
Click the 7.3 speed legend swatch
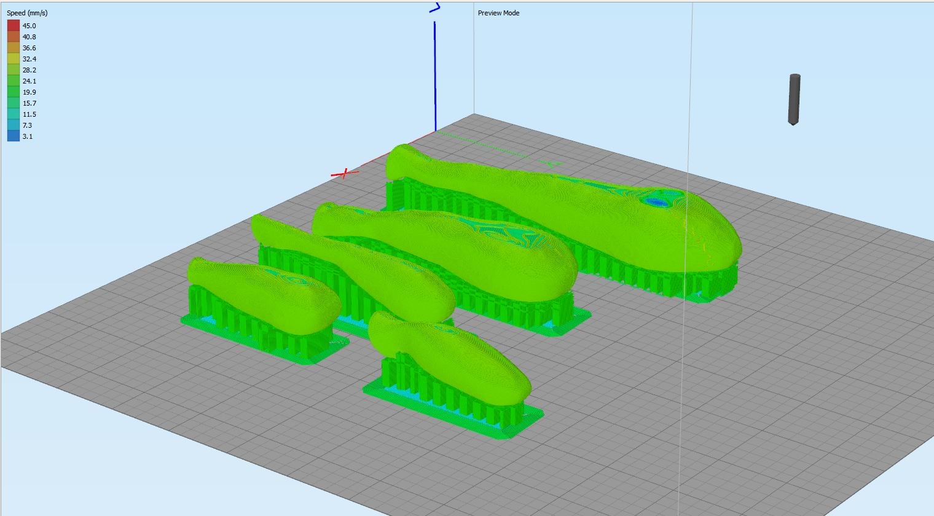pyautogui.click(x=14, y=125)
